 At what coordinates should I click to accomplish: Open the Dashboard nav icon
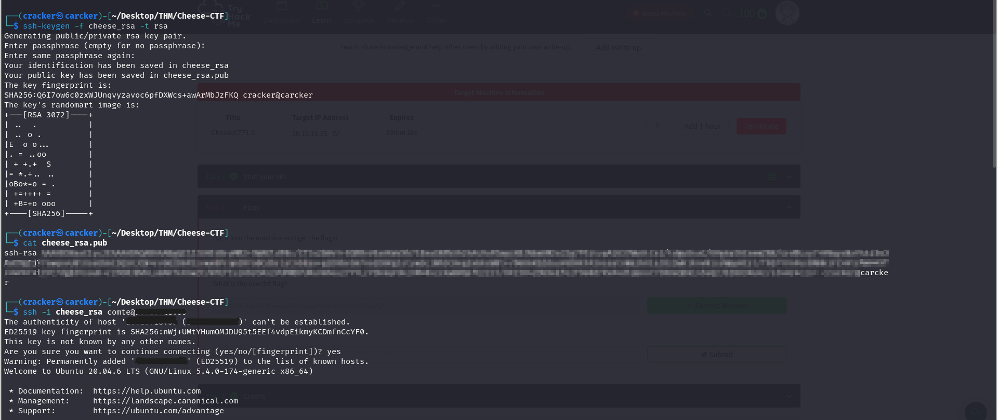(282, 7)
